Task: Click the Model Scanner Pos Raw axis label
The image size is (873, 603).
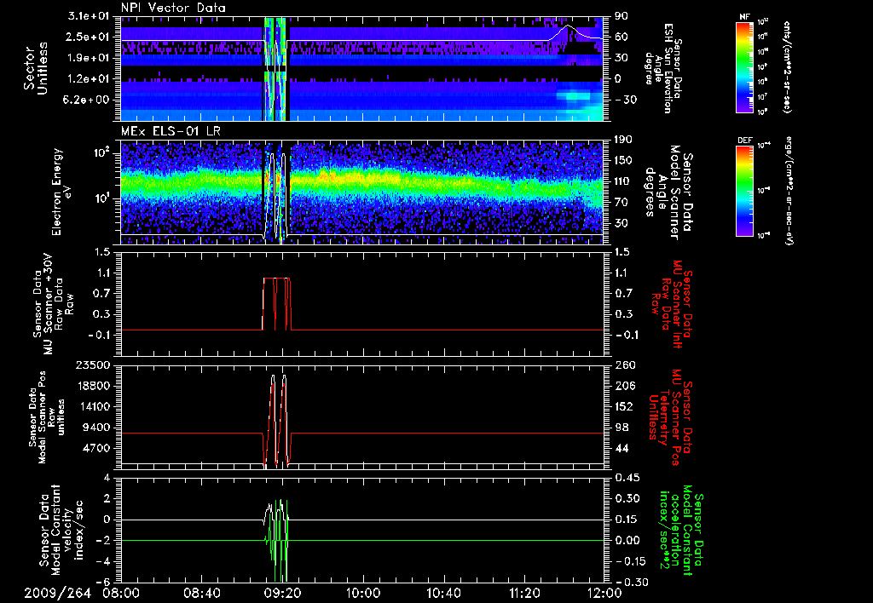Action: pyautogui.click(x=43, y=413)
